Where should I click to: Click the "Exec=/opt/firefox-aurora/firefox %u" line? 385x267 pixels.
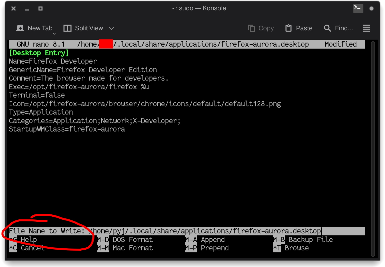coord(79,87)
